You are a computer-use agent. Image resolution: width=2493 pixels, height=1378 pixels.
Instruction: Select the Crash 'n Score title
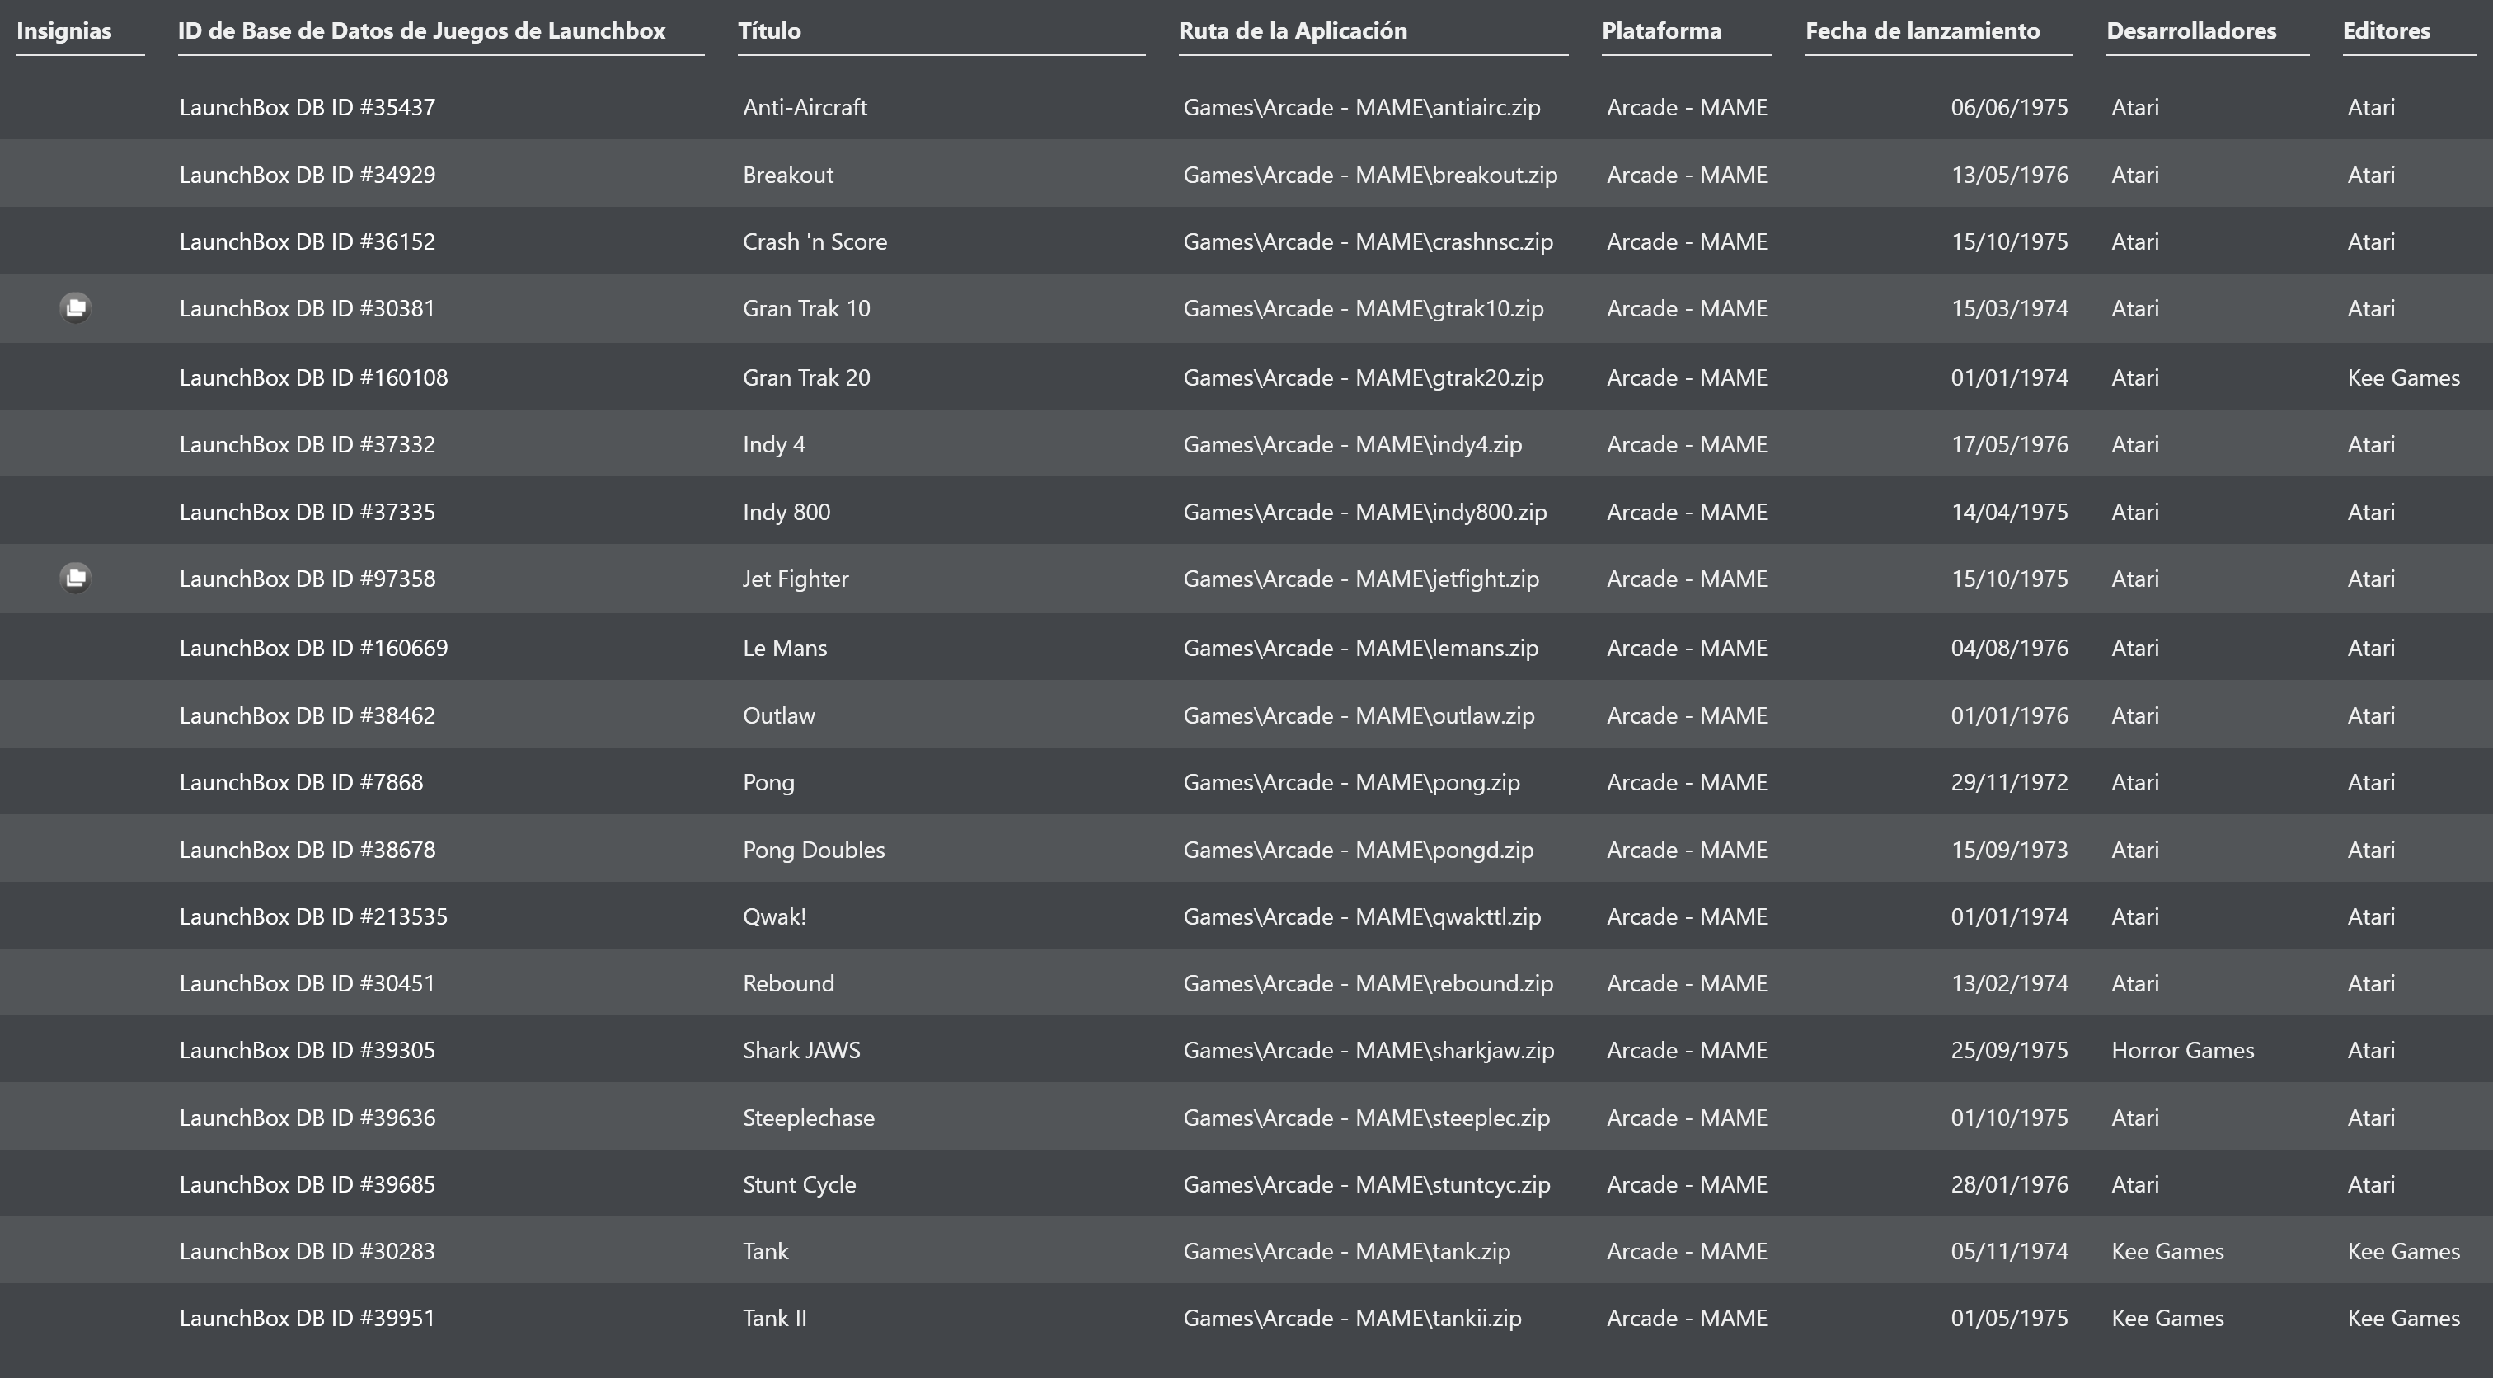(815, 242)
